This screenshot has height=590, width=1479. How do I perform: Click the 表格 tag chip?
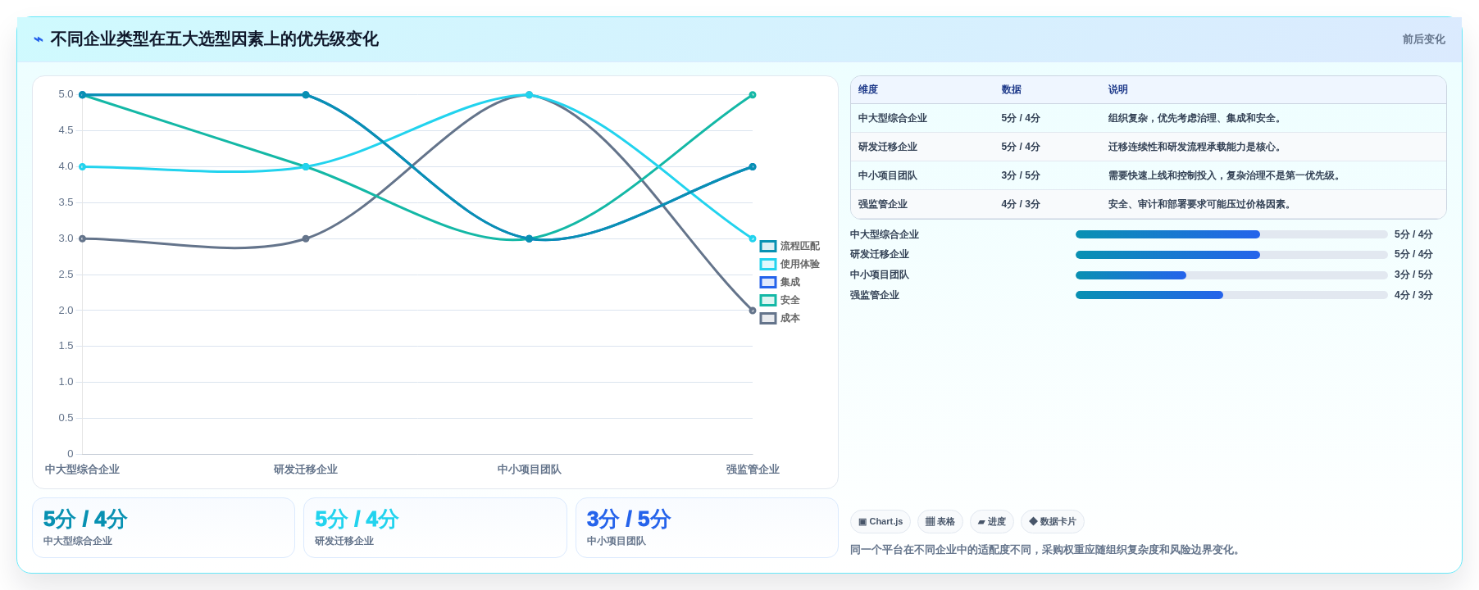point(940,521)
